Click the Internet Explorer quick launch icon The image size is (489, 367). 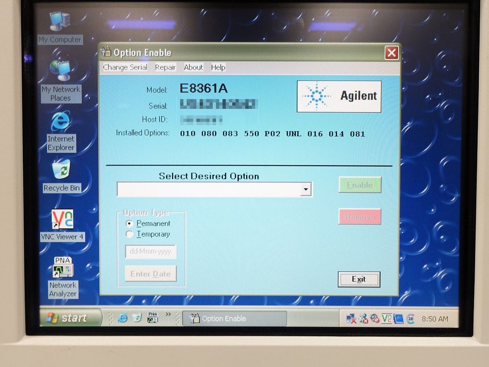122,318
